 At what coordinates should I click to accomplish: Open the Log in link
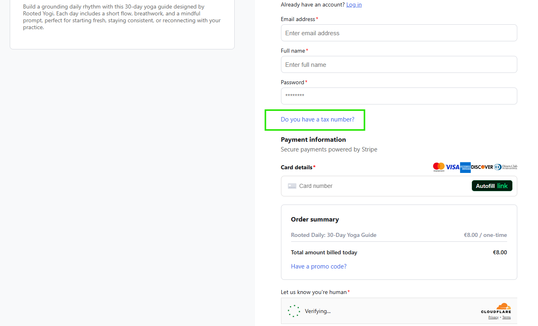click(x=354, y=4)
